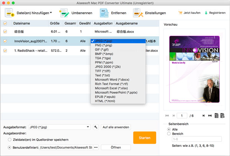The height and width of the screenshot is (156, 230).
Task: Choose Text (*.txt) format
Action: (x=118, y=75)
